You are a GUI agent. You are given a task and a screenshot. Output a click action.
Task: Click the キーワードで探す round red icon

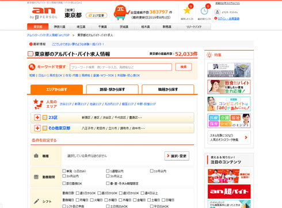(32, 67)
